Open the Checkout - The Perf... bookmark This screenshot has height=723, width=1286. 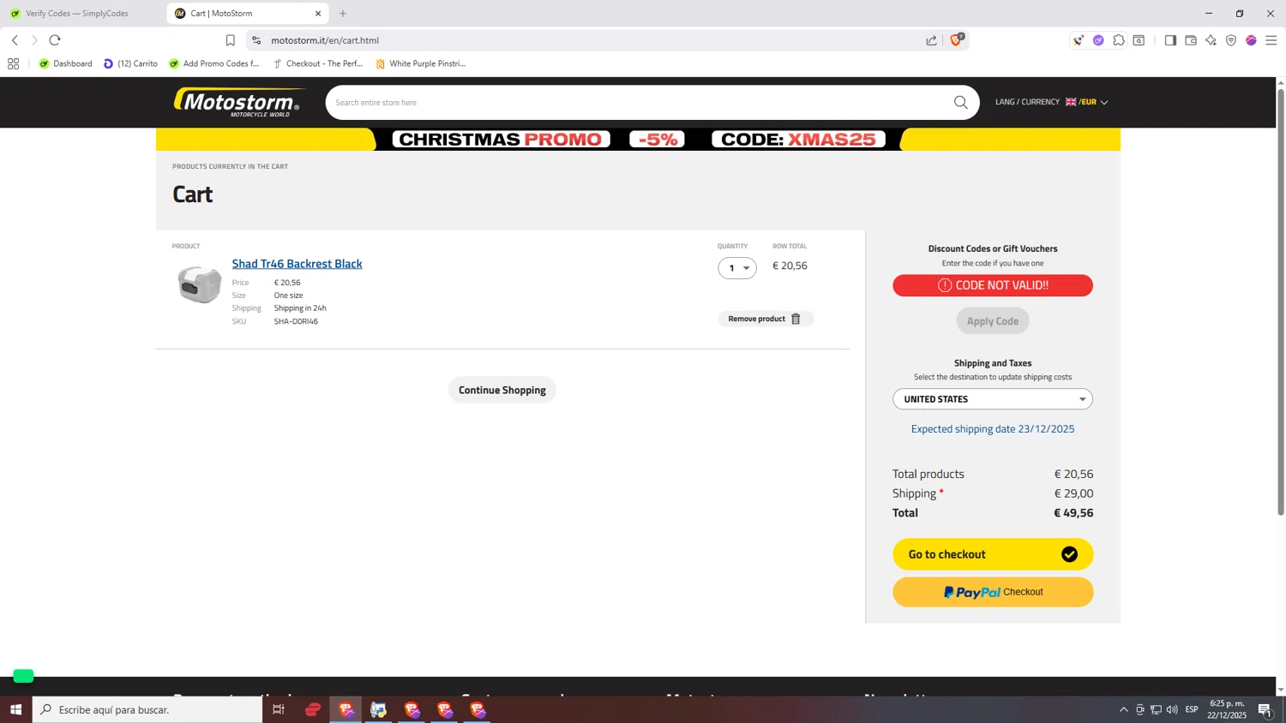point(317,63)
